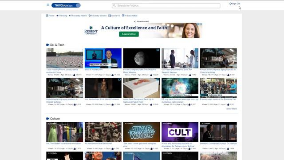The image size is (284, 160).
Task: Open the Benedict Cumberbatch thumbnail
Action: point(218,132)
